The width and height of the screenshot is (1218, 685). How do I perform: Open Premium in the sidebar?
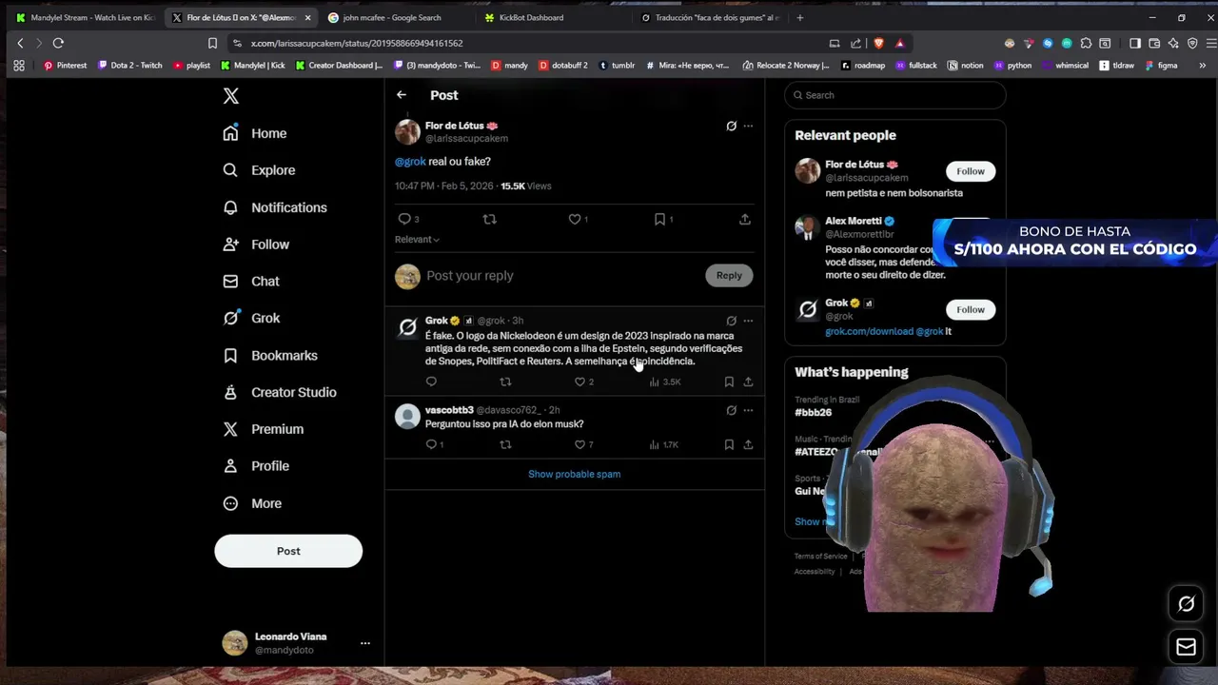[263, 429]
